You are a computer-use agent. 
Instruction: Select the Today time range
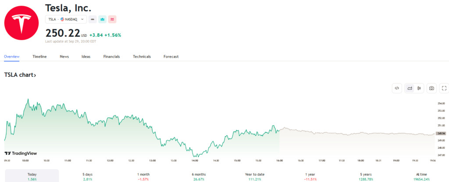pos(32,177)
